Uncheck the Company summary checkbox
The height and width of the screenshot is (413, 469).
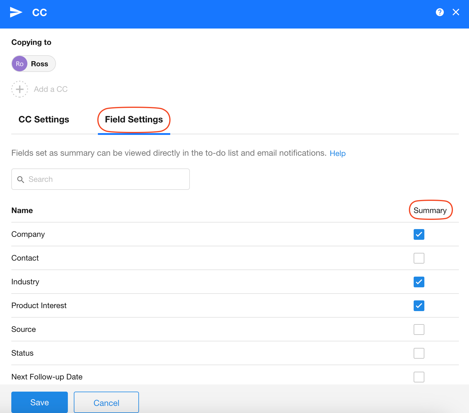tap(419, 234)
